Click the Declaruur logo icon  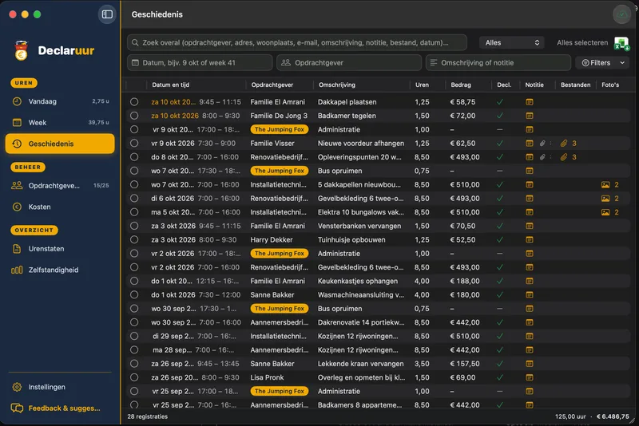pos(22,50)
